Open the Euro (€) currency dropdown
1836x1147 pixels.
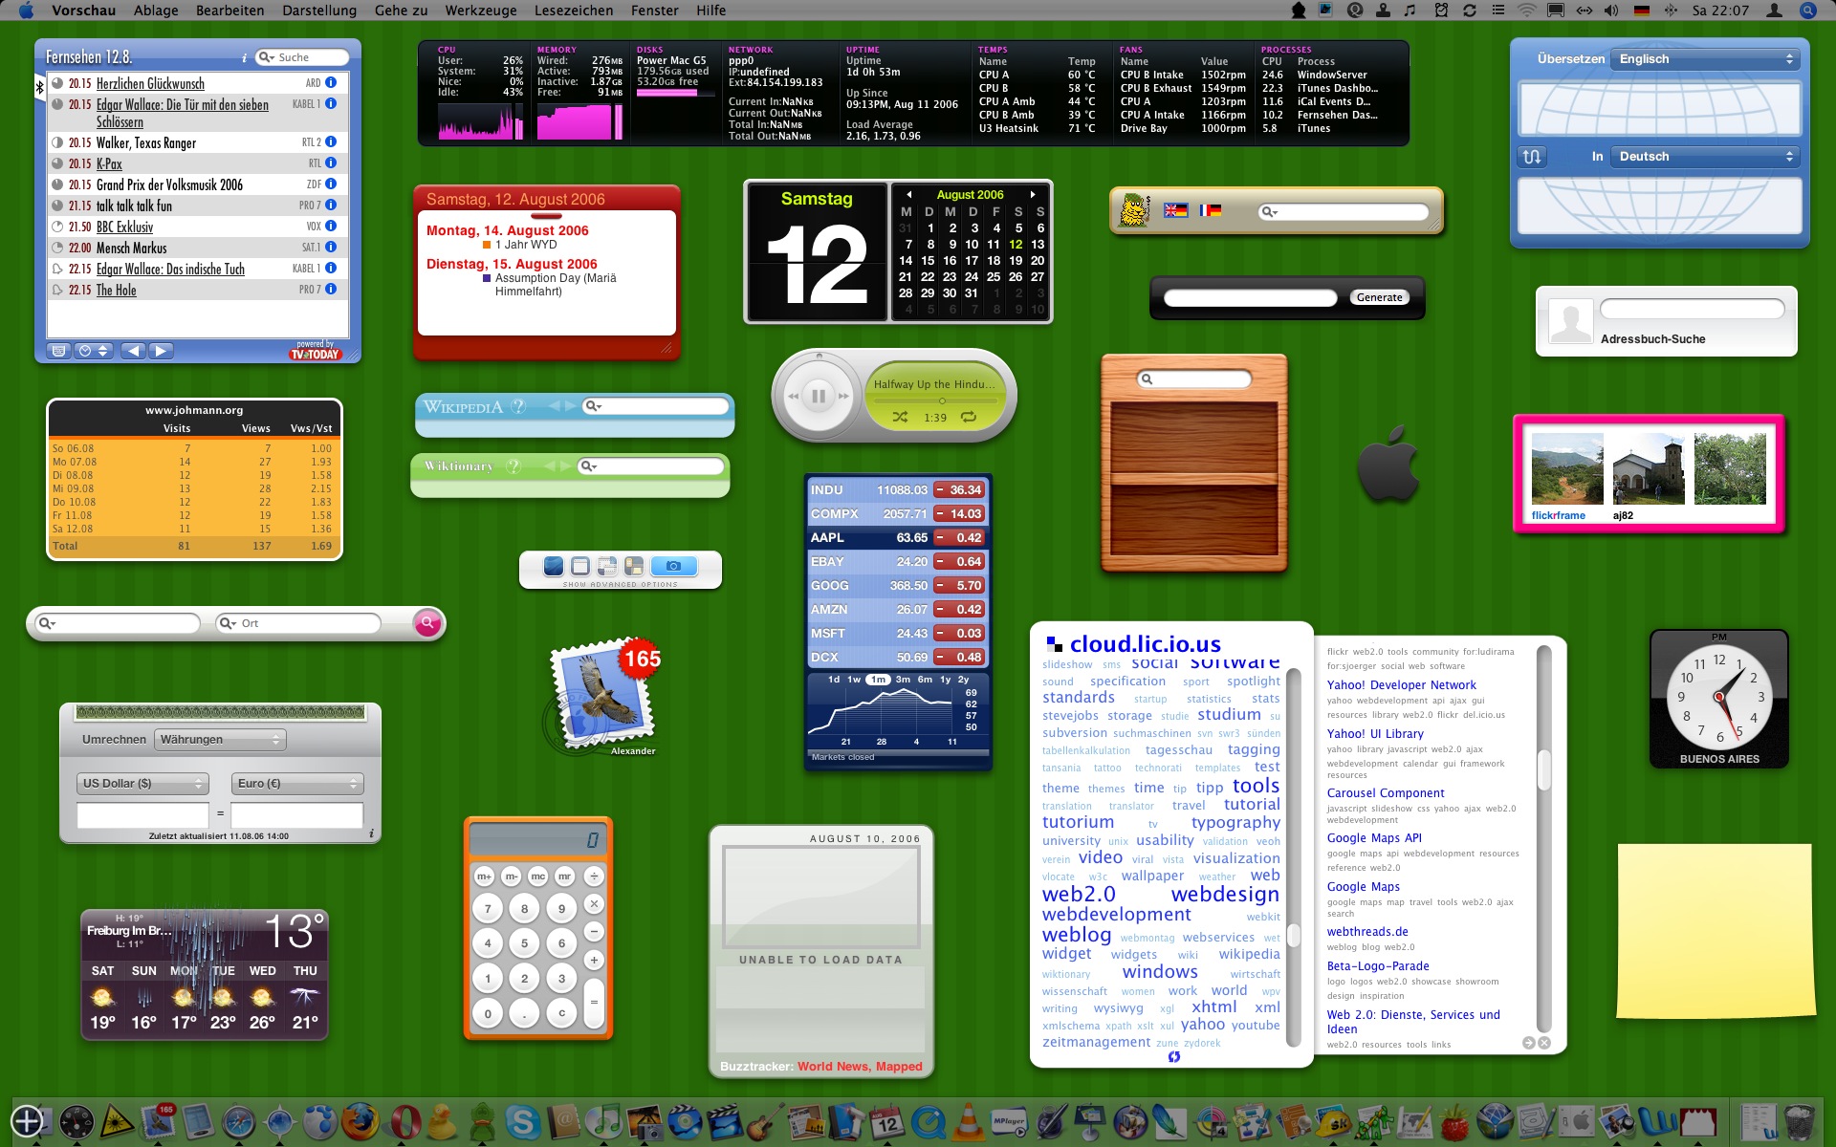[297, 784]
